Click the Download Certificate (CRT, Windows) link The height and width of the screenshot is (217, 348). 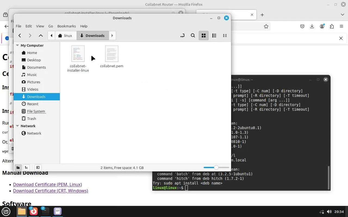coord(51,191)
